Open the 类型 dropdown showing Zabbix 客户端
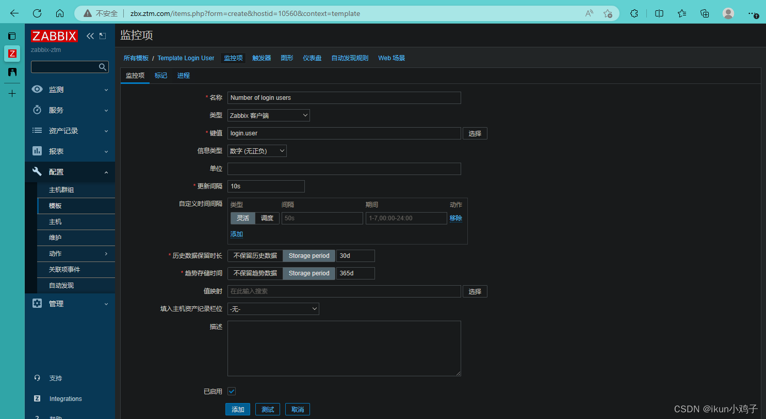Viewport: 766px width, 419px height. [269, 115]
